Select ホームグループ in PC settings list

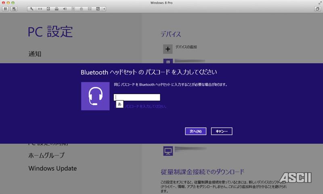pos(46,155)
